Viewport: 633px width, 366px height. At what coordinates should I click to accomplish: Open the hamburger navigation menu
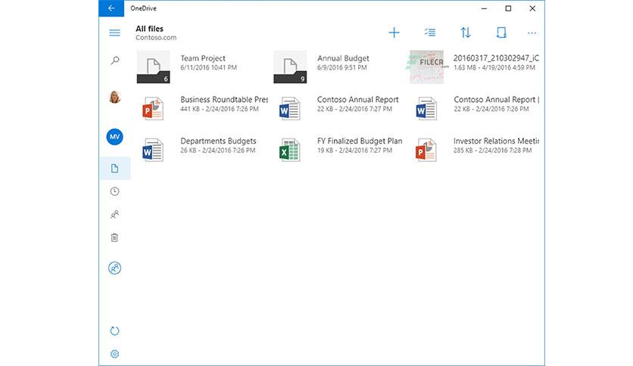[x=114, y=33]
